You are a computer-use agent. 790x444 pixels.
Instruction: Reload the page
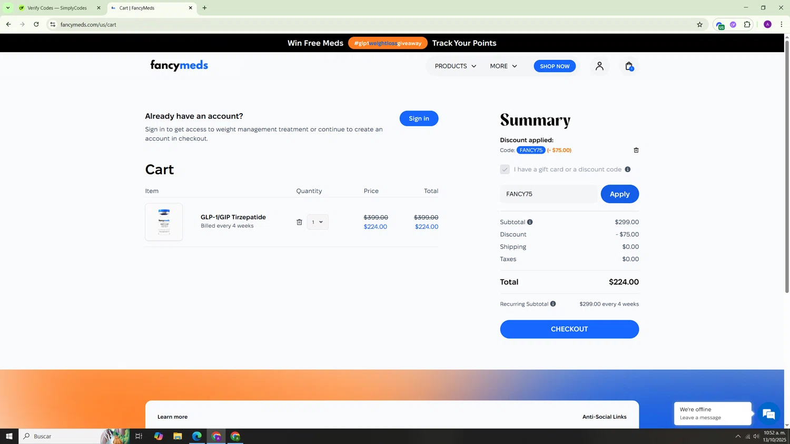[x=36, y=24]
